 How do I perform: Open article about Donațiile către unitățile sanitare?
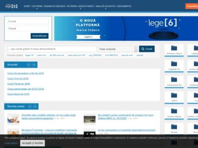[x=49, y=117]
